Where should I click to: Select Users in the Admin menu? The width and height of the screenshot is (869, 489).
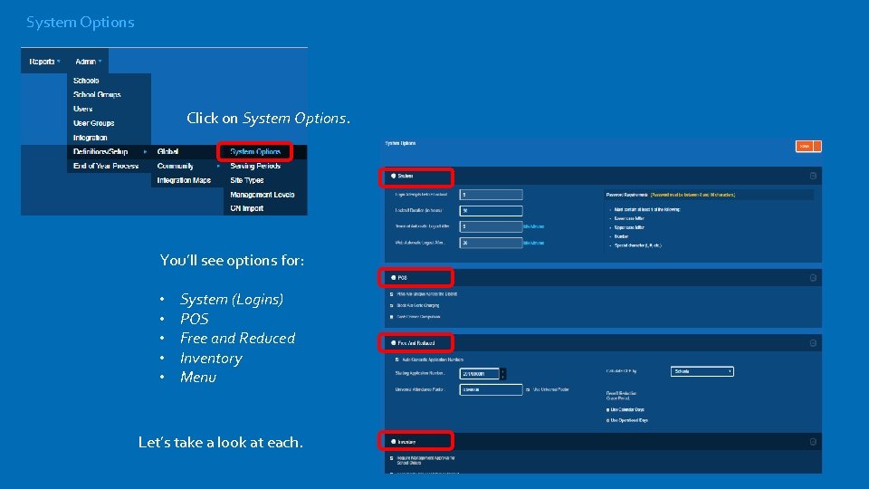click(x=82, y=109)
